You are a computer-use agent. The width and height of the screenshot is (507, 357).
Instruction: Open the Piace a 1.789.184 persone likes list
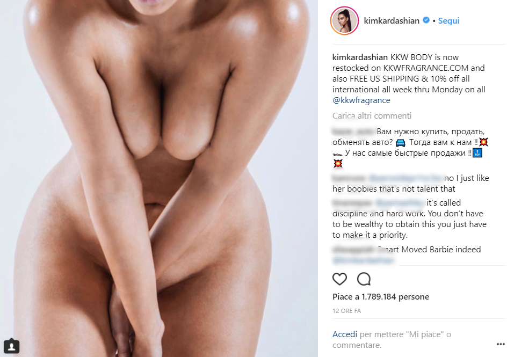coord(381,296)
